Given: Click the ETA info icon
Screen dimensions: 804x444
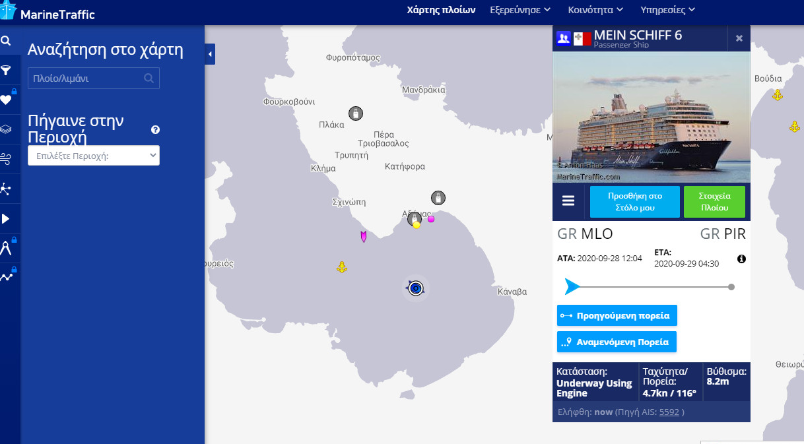Looking at the screenshot, I should [741, 259].
